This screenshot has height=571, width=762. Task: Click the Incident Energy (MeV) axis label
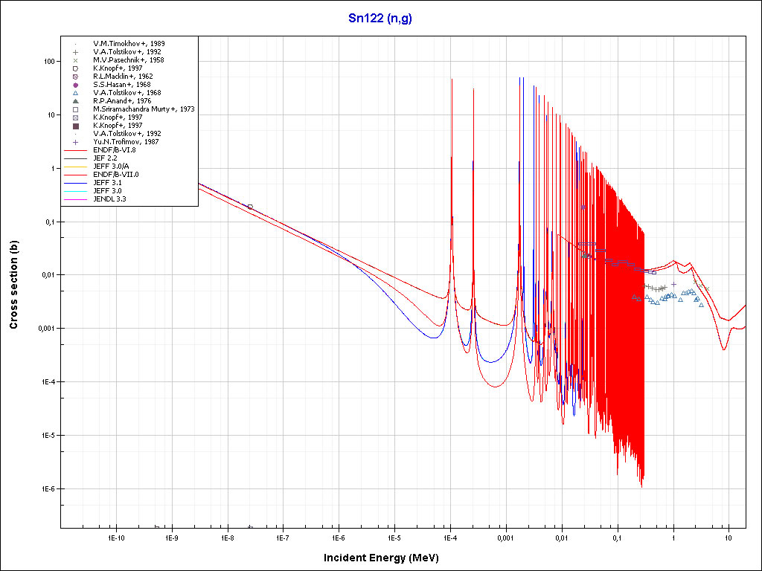386,557
